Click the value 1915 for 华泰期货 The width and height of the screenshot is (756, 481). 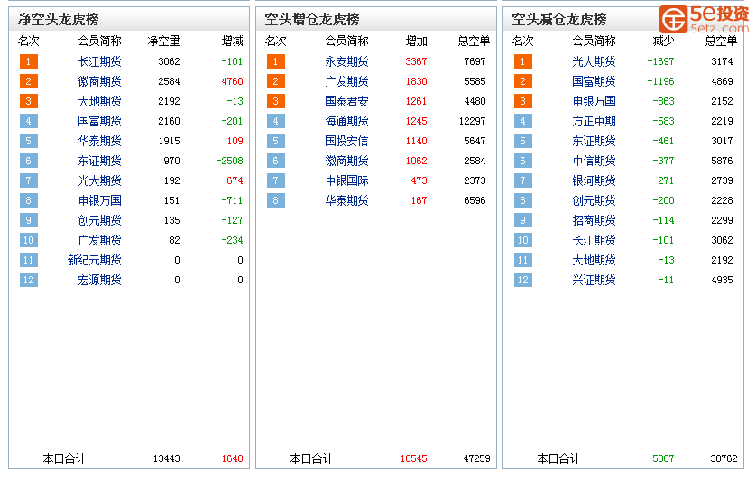point(170,141)
